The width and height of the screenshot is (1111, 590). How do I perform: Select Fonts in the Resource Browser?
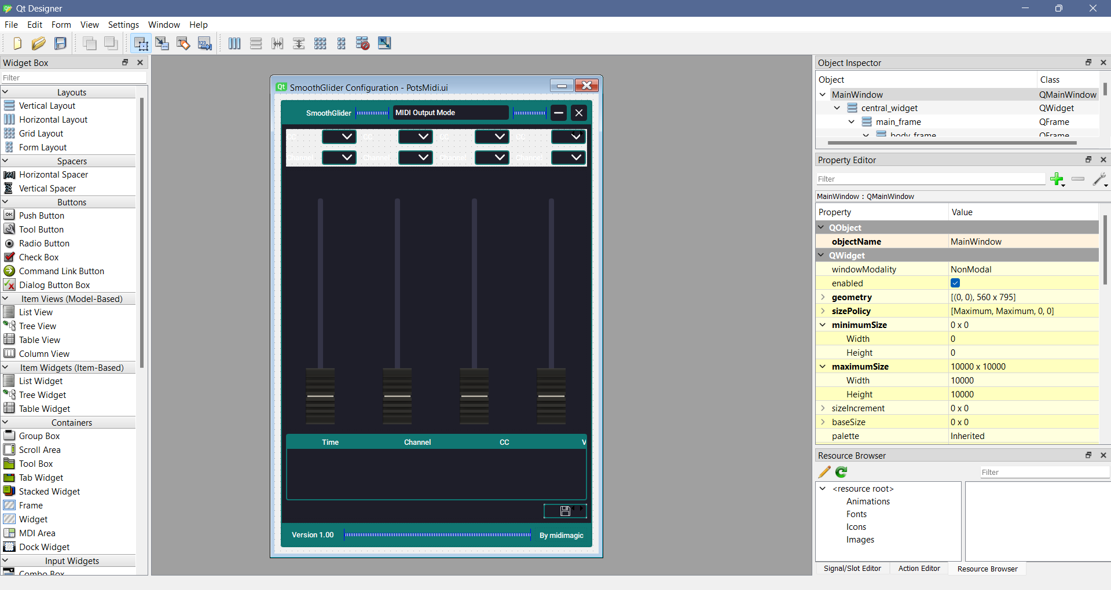[x=857, y=514]
